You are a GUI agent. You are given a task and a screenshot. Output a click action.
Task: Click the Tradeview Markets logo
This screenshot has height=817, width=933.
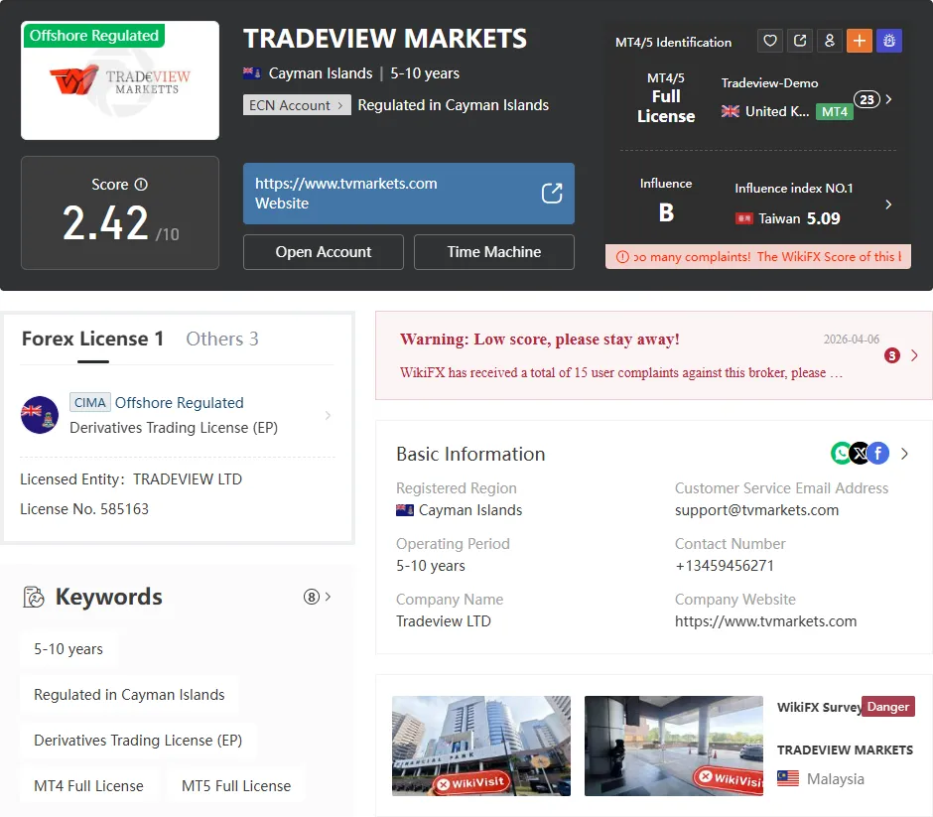click(120, 80)
